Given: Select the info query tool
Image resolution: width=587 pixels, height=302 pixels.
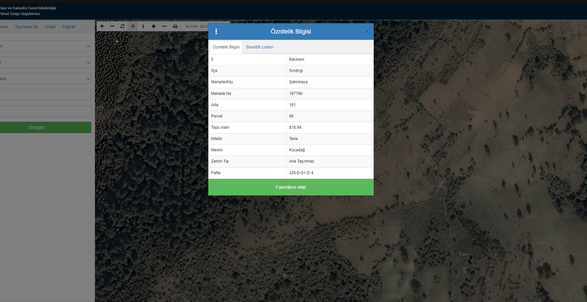Looking at the screenshot, I should click(x=143, y=26).
